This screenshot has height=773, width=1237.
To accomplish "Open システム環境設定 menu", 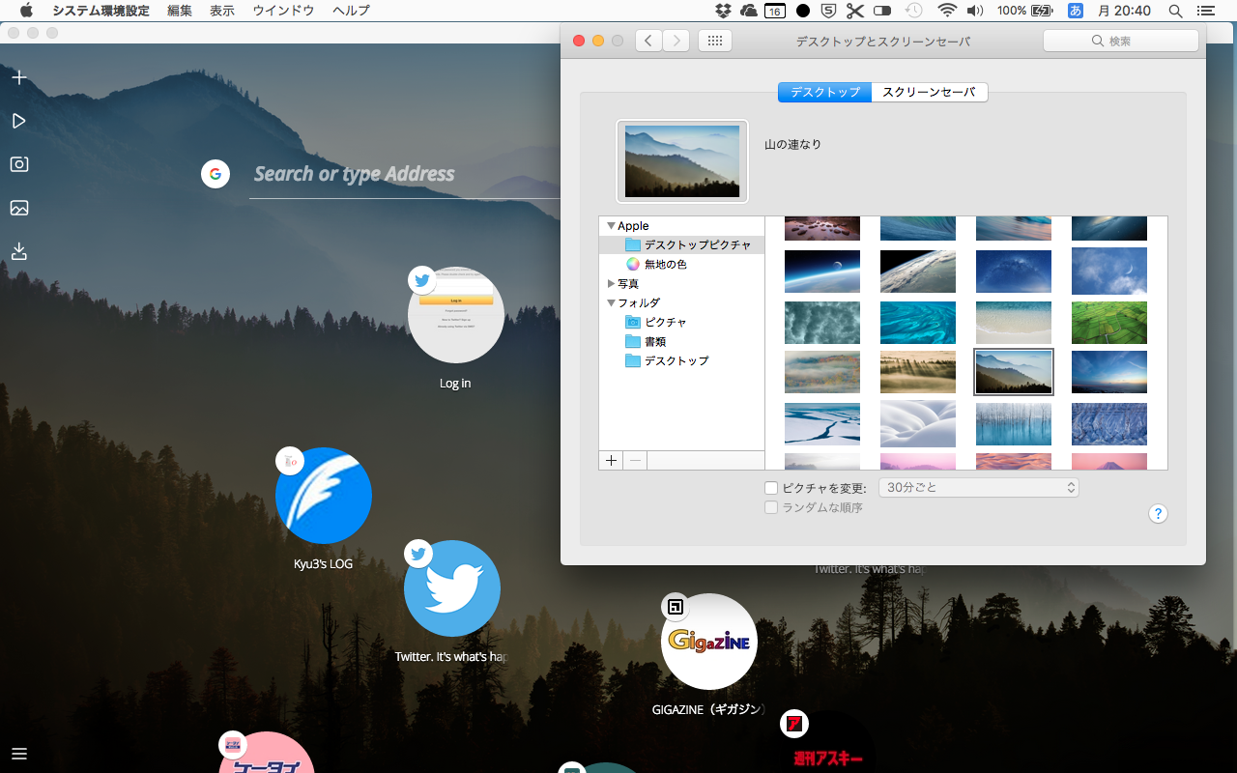I will point(101,11).
